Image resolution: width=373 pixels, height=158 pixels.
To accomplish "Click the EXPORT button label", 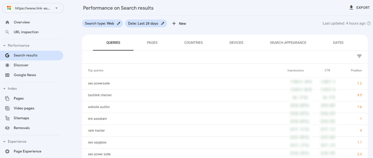I will point(363,8).
